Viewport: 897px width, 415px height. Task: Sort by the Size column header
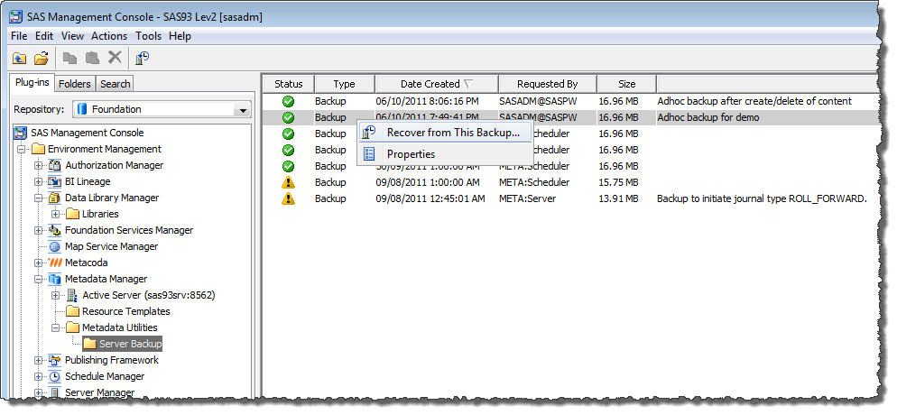point(626,84)
